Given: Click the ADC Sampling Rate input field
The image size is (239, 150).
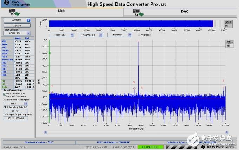Looking at the screenshot, I should click(x=17, y=111).
